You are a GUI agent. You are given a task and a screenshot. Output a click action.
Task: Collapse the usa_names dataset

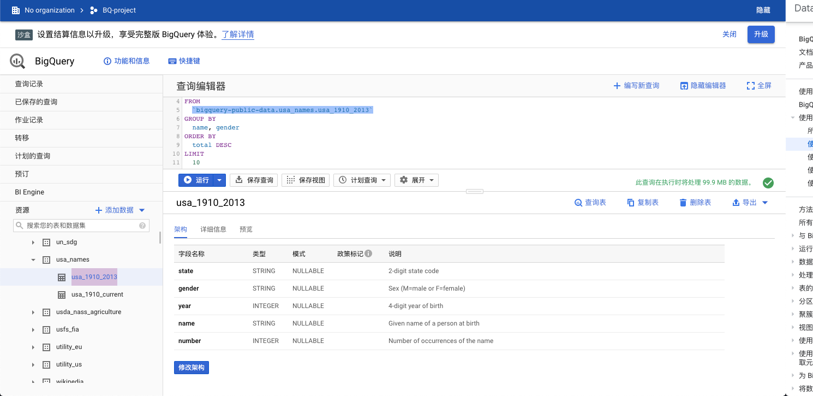click(x=33, y=259)
